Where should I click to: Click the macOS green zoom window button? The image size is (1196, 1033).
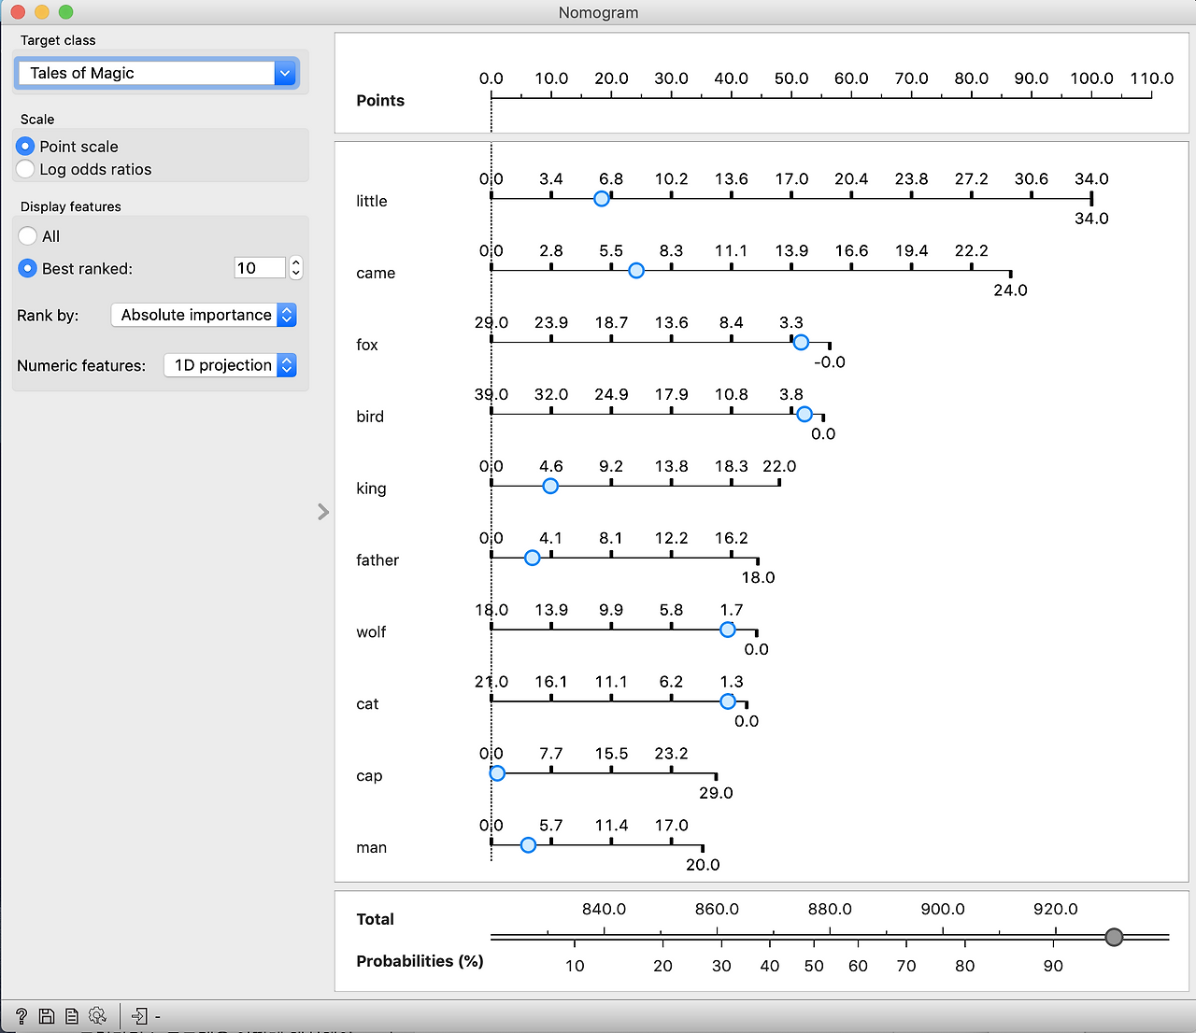point(65,12)
